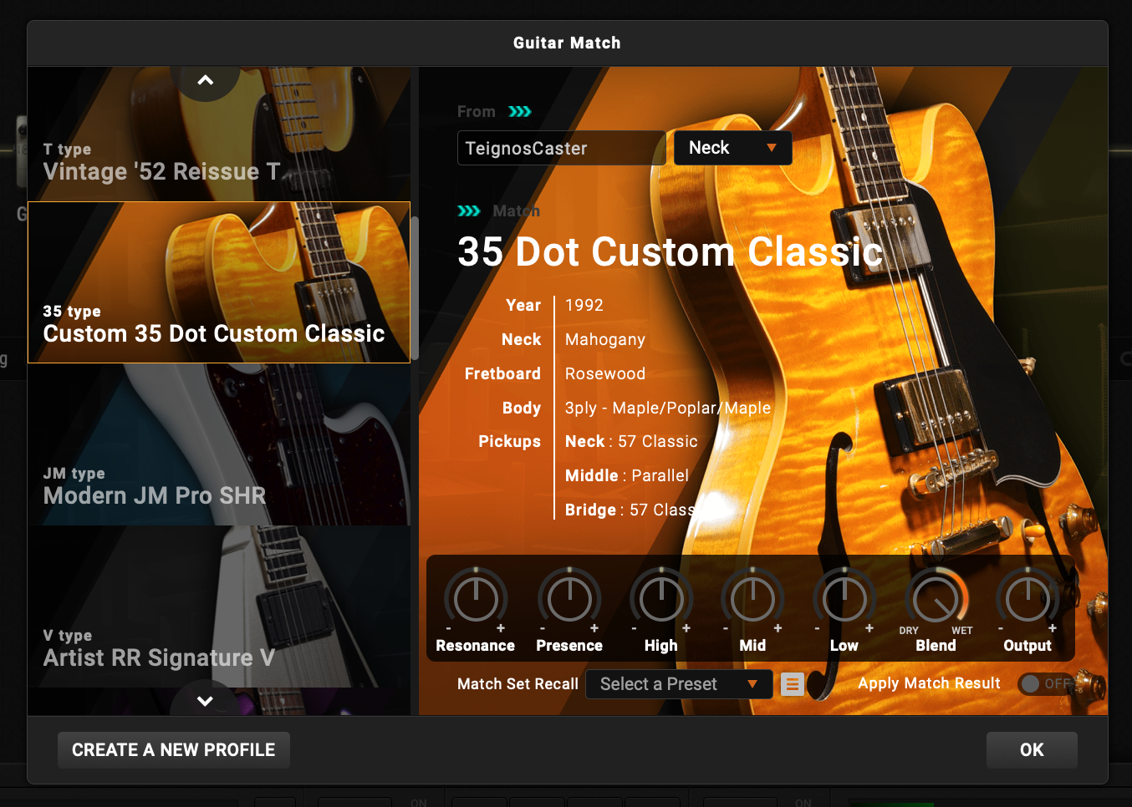
Task: Open the Neck pickup dropdown
Action: coord(732,148)
